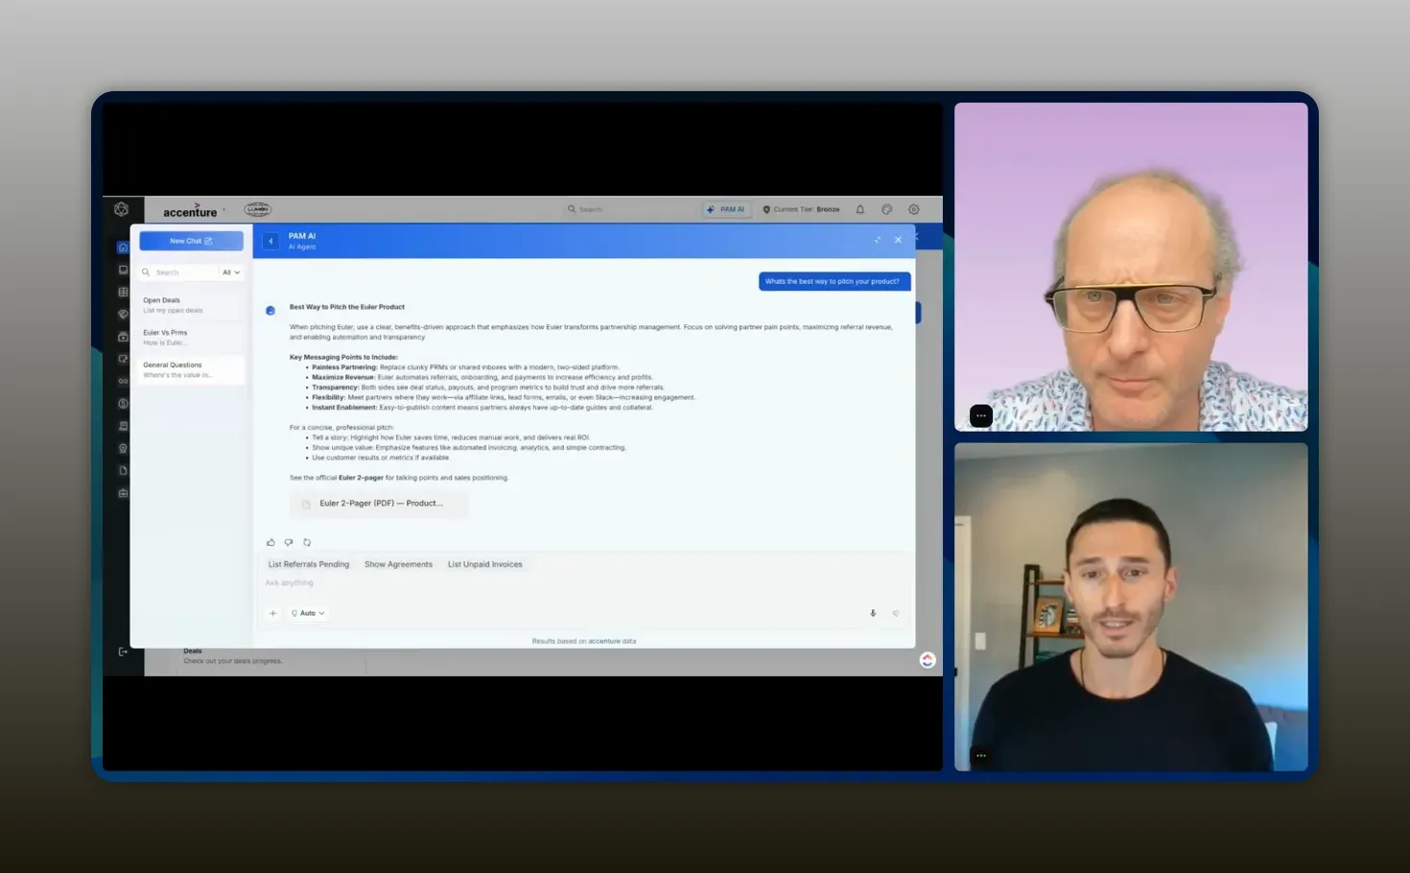This screenshot has height=873, width=1410.
Task: Focus the chat list Search field
Action: 179,272
